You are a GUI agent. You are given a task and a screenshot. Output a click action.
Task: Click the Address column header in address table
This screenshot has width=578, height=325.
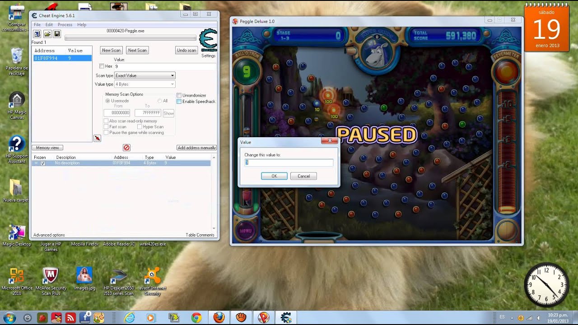click(x=121, y=158)
